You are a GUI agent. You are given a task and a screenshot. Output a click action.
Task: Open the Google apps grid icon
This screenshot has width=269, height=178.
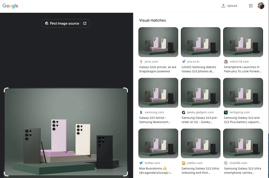coord(251,6)
